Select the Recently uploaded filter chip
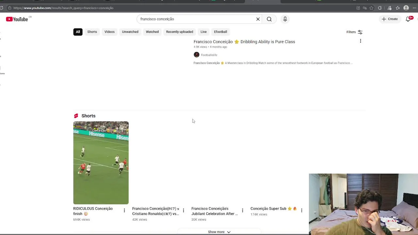Viewport: 418px width, 235px height. click(x=180, y=32)
